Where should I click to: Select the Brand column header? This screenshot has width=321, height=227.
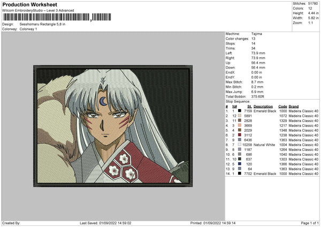pos(294,107)
